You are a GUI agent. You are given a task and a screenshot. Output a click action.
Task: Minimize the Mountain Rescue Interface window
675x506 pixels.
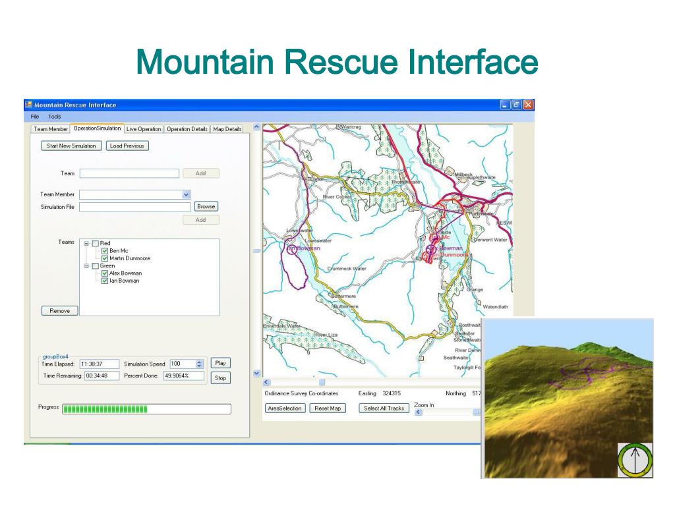pyautogui.click(x=505, y=105)
